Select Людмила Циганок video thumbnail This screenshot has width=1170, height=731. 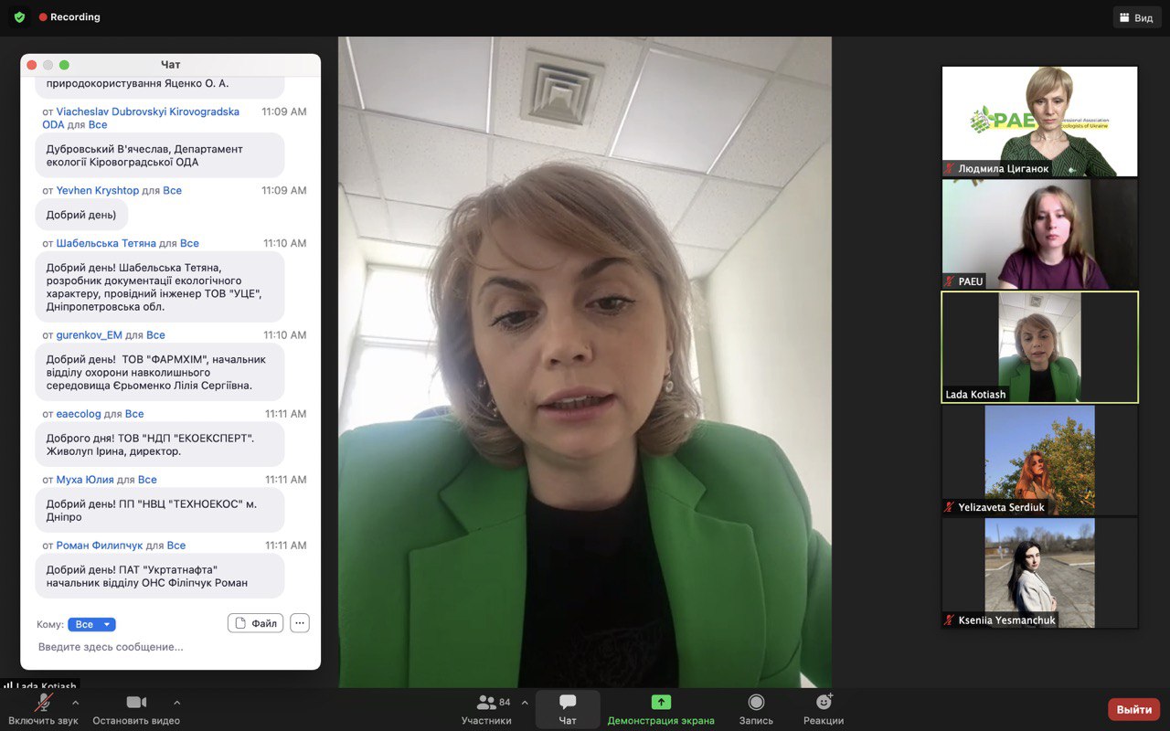coord(1039,121)
